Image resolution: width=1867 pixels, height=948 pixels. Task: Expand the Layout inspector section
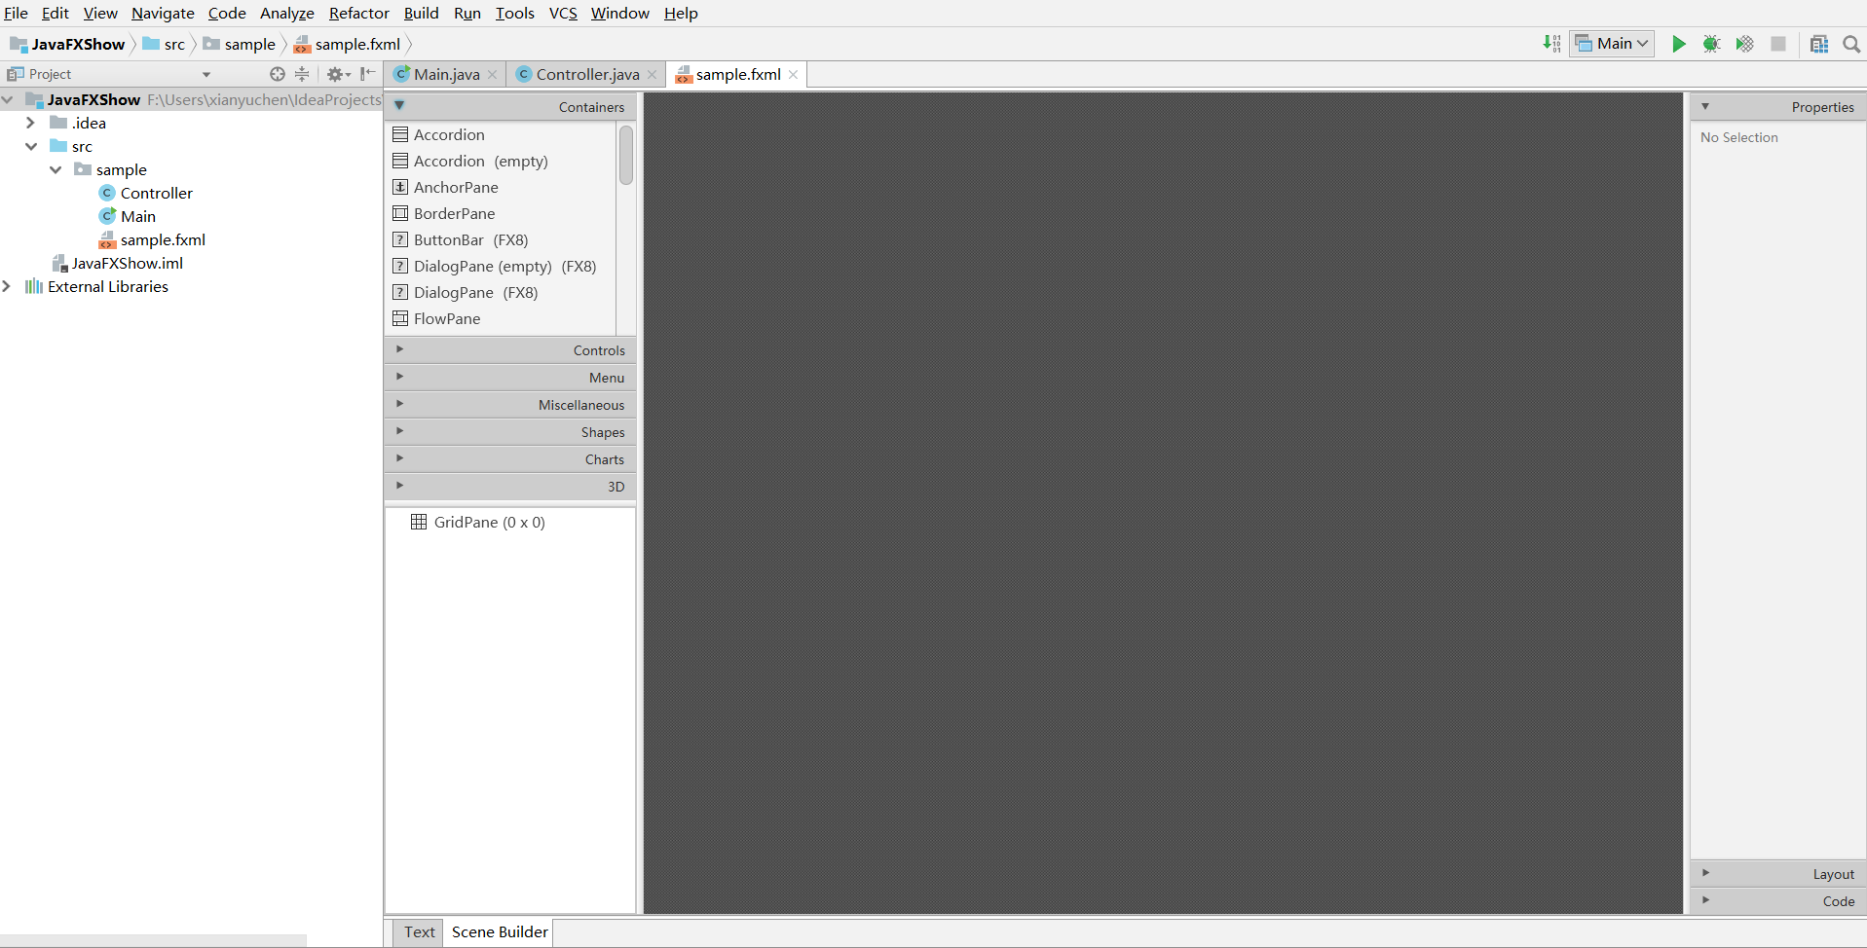point(1705,873)
